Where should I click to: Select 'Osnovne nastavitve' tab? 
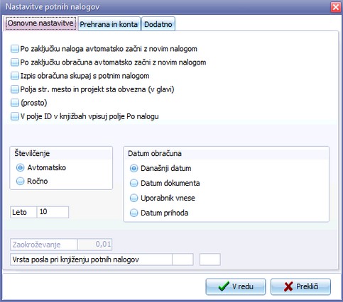[x=40, y=23]
